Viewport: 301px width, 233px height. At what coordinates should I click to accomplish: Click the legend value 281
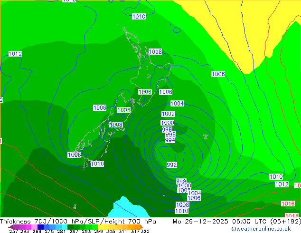[x=61, y=231]
